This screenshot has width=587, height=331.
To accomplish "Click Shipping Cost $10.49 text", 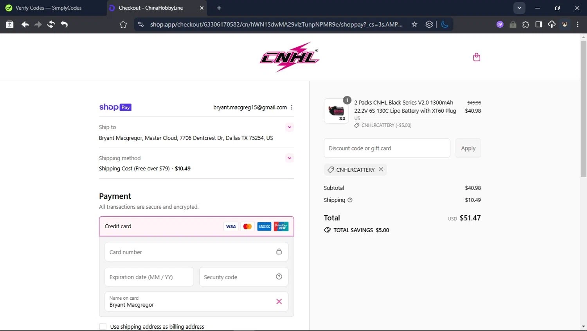I will click(x=145, y=169).
